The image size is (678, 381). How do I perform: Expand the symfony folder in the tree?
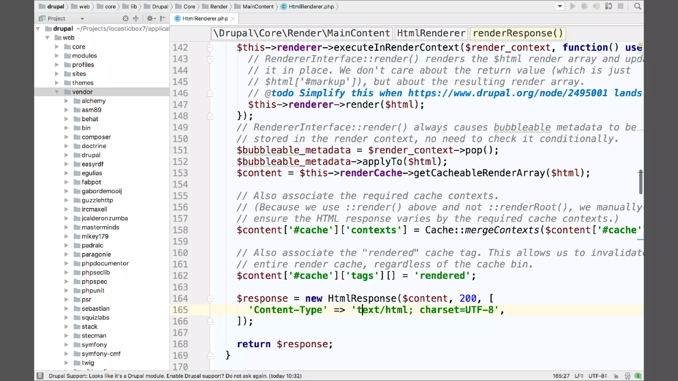[x=66, y=345]
